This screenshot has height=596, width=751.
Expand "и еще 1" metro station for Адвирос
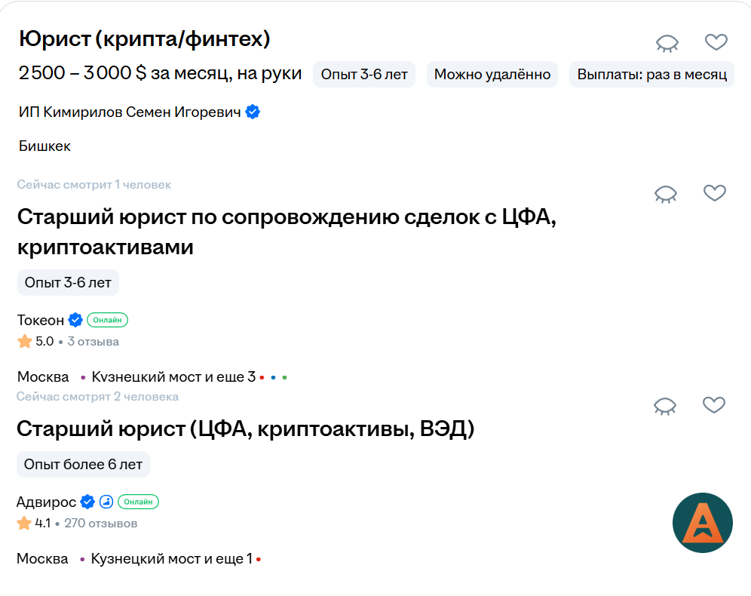(228, 559)
